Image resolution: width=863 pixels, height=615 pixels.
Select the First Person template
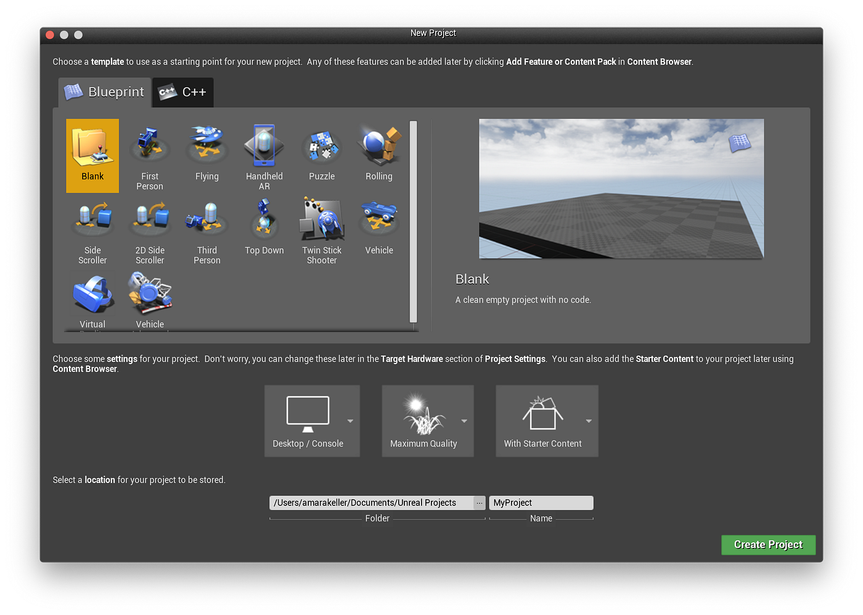(x=149, y=155)
